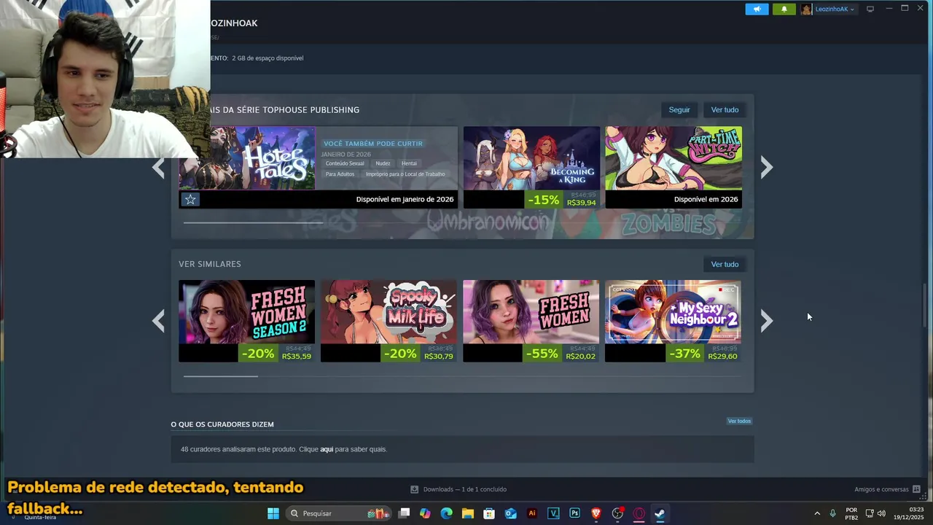Click the Ver Similares carousel scroll bar
Viewport: 933px width, 525px height.
click(x=221, y=376)
